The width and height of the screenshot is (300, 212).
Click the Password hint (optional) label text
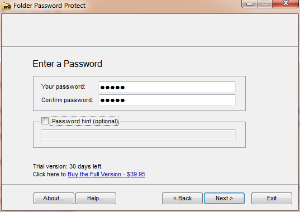click(x=85, y=121)
